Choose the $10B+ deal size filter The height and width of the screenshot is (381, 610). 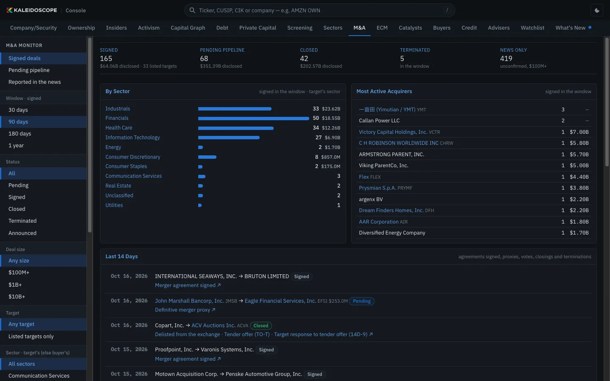(43, 297)
